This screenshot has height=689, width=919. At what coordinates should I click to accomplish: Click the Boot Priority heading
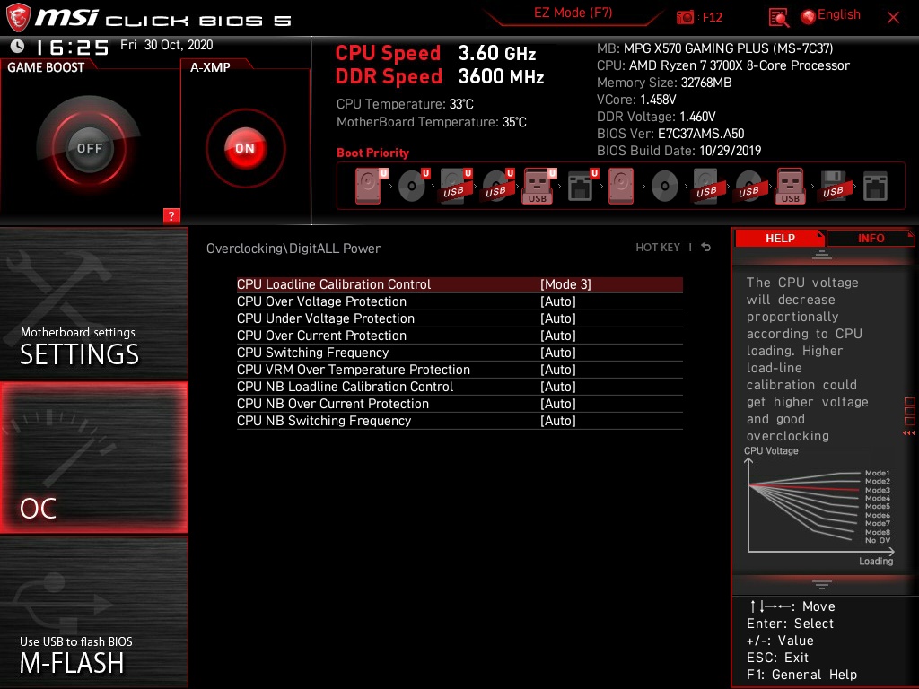(x=372, y=153)
